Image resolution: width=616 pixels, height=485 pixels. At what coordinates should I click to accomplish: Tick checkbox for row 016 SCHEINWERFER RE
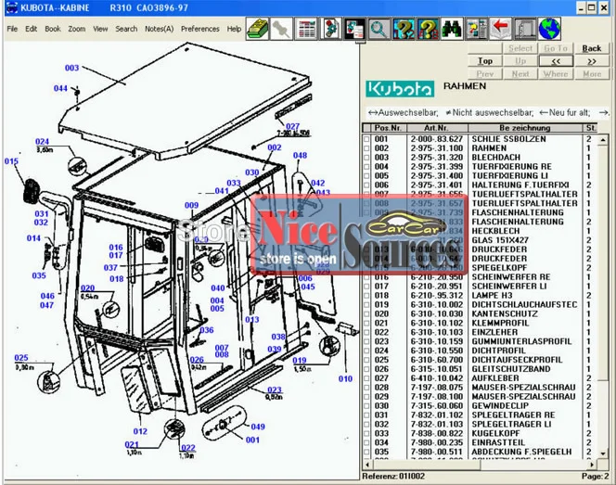(366, 277)
